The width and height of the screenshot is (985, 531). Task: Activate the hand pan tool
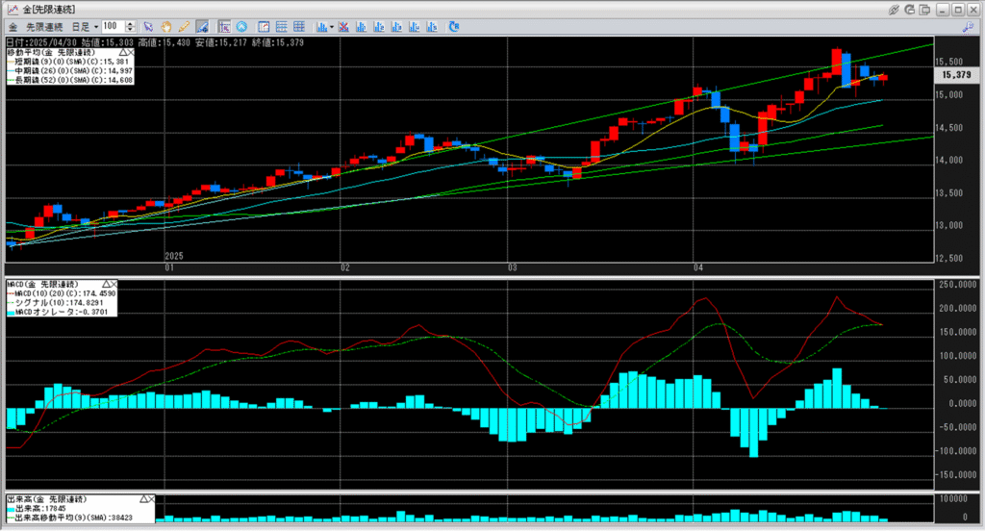click(x=166, y=26)
